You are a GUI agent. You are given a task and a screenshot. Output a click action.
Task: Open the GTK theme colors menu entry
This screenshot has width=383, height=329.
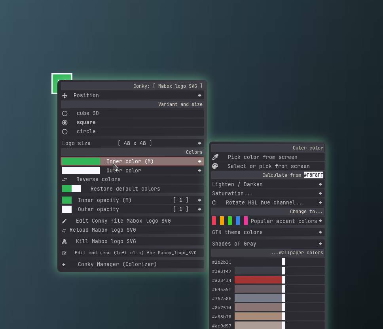coord(267,232)
